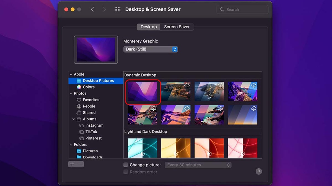Select the Desktop tab
Screen dimensions: 332x186
tap(149, 27)
